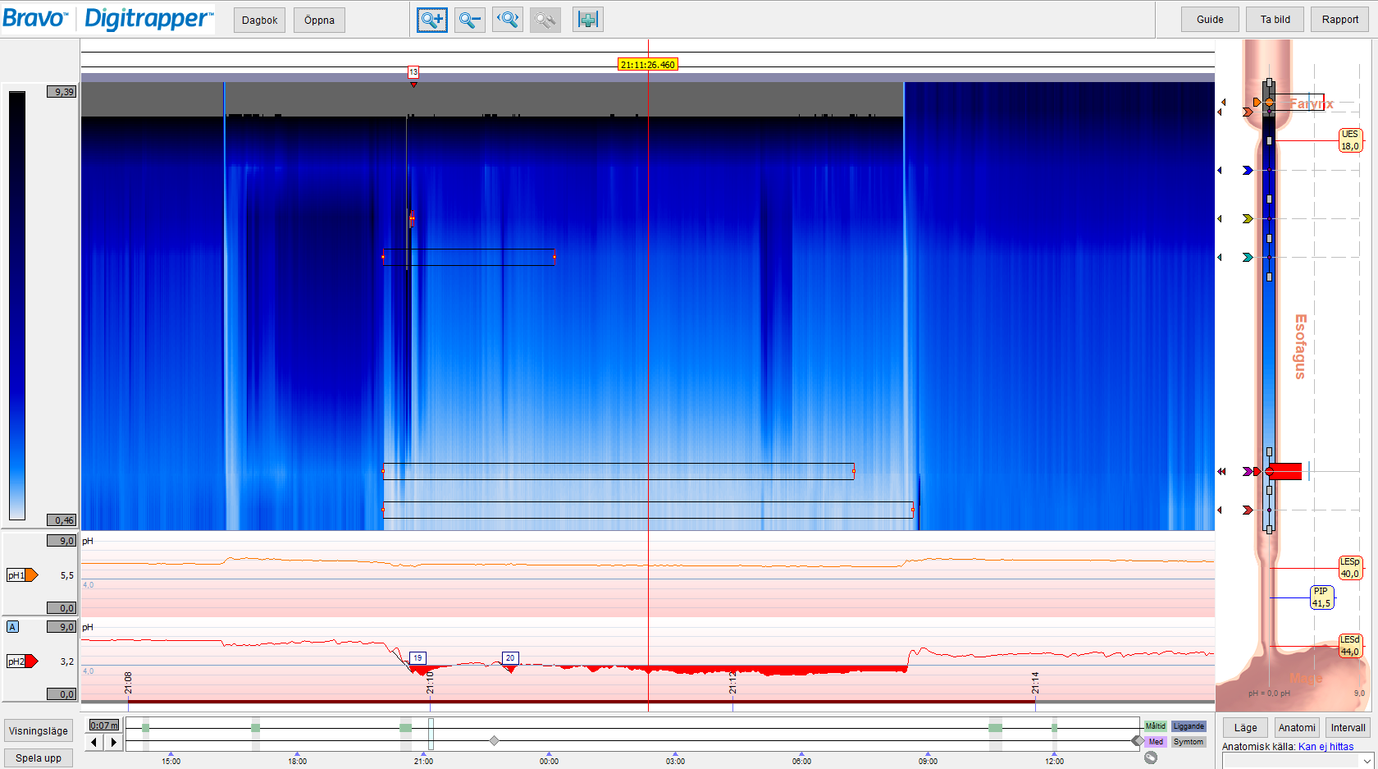Viewport: 1378px width, 769px height.
Task: Select event marker 13 above the plot
Action: point(413,72)
